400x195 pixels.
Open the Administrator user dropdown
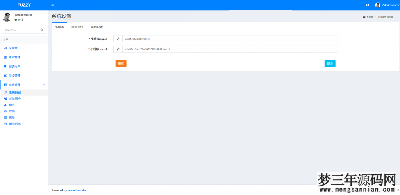tap(390, 5)
